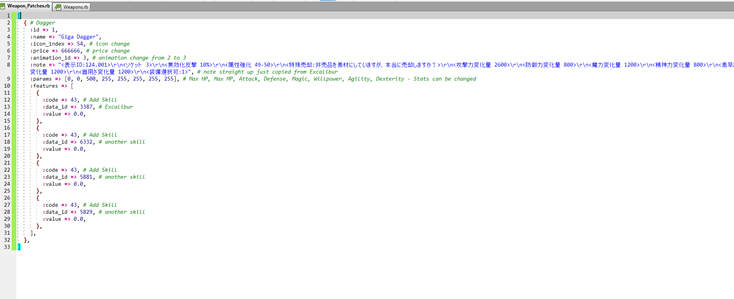This screenshot has height=299, width=734.
Task: Click the :note key
Action: [38, 65]
